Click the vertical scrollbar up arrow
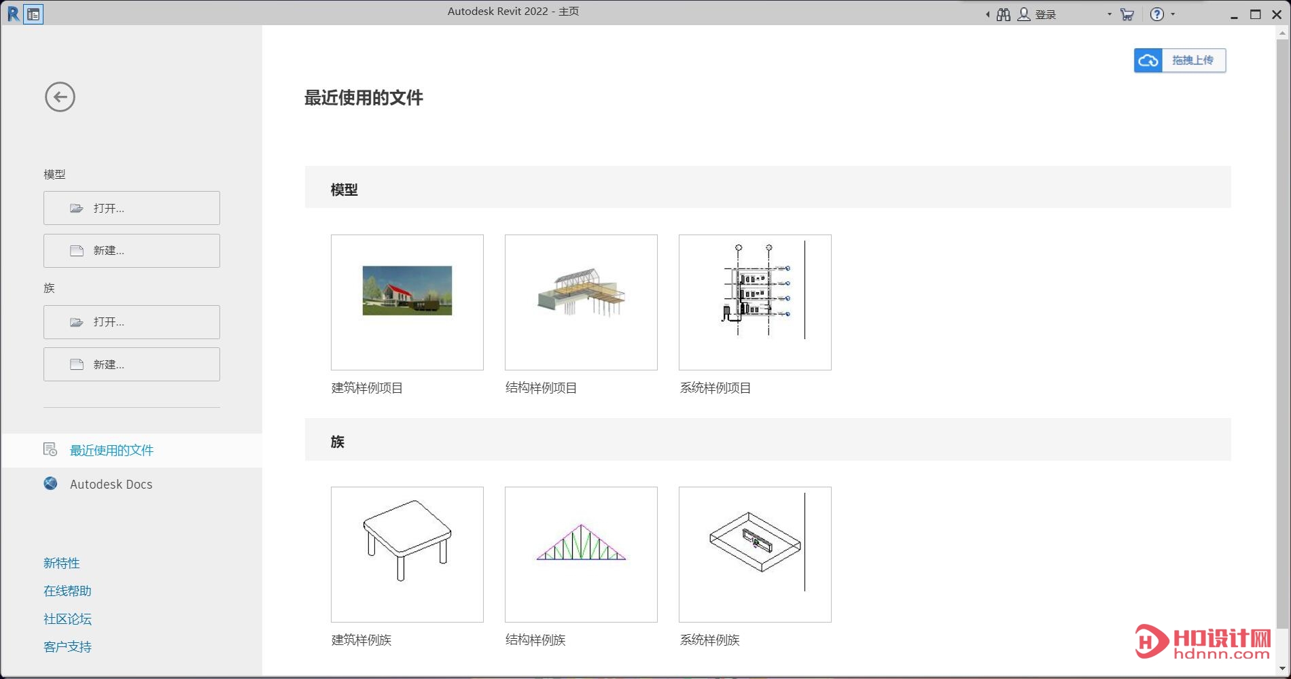The width and height of the screenshot is (1291, 679). (x=1283, y=32)
